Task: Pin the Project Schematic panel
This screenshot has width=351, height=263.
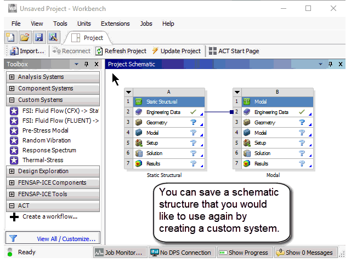Action: pos(330,64)
